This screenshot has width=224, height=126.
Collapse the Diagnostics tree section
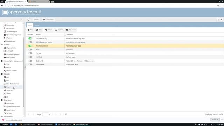(2, 100)
